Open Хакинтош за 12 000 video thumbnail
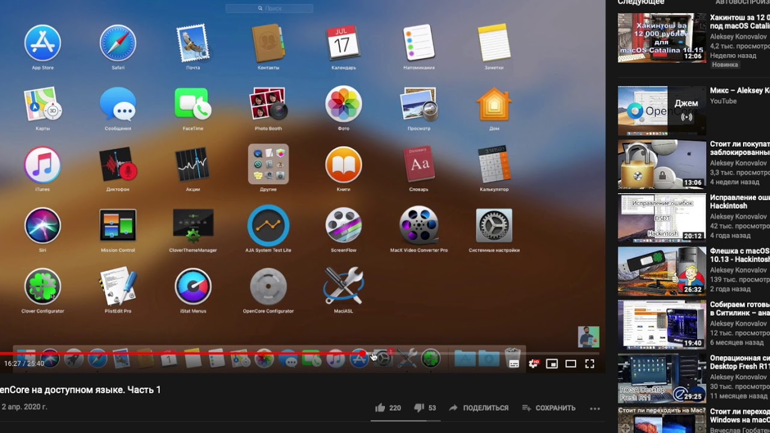Viewport: 770px width, 433px height. [x=662, y=37]
